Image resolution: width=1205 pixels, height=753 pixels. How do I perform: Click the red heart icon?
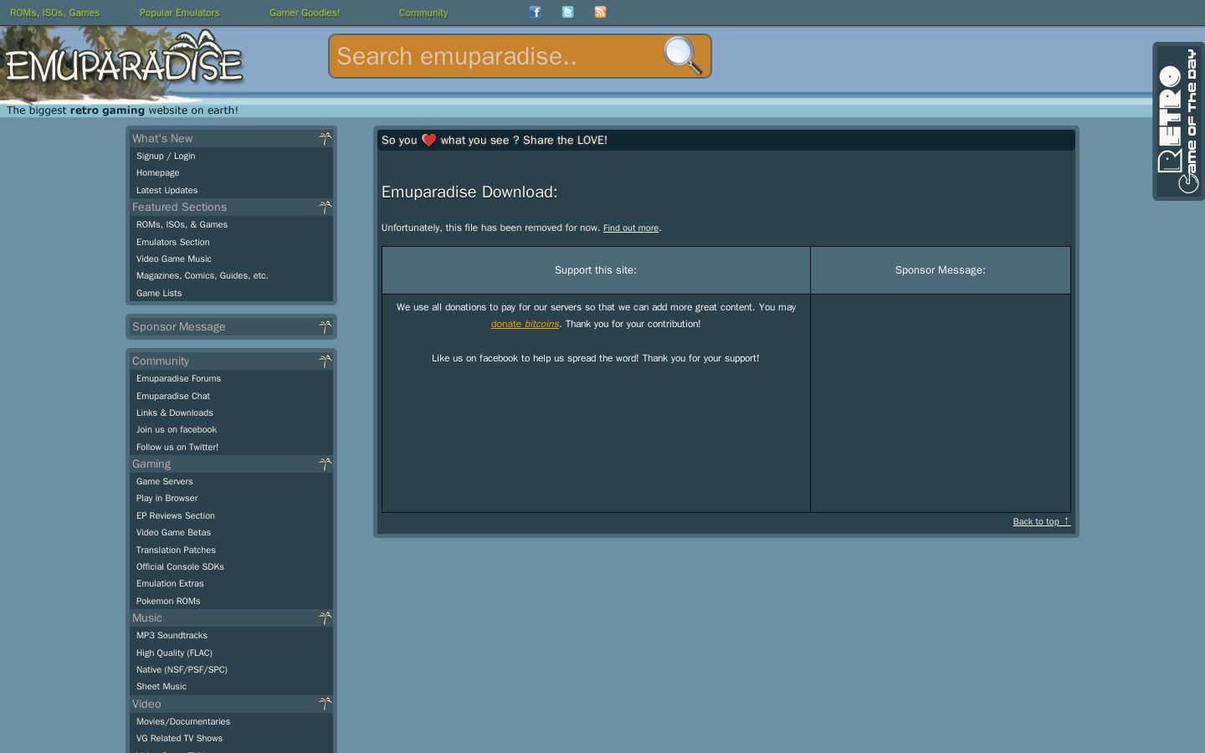tap(428, 141)
